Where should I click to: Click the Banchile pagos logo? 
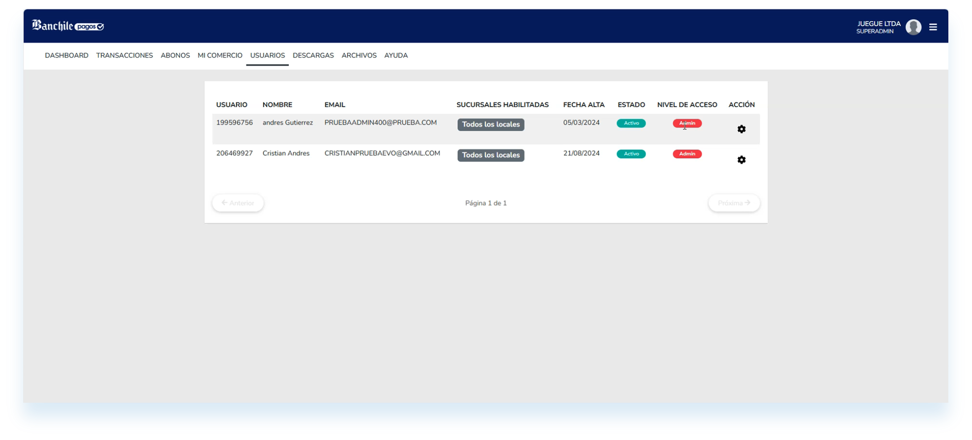(68, 26)
